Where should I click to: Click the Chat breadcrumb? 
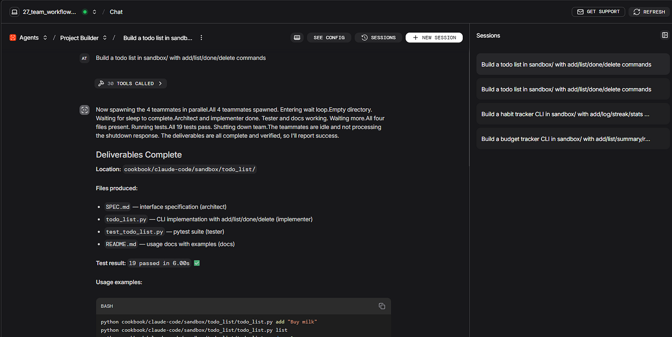[x=116, y=12]
